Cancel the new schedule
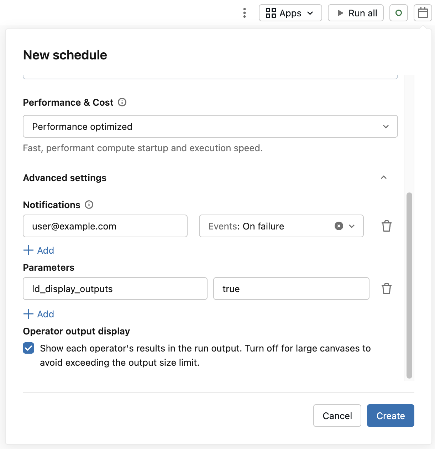The height and width of the screenshot is (449, 435). click(337, 416)
